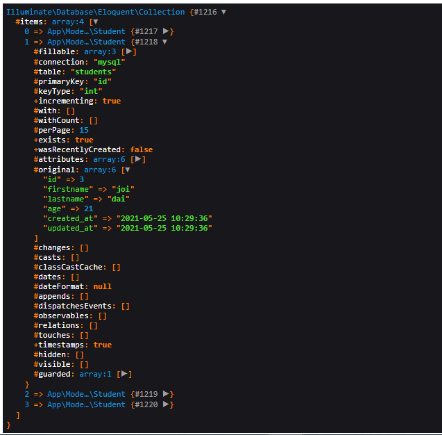Collapse the Collection #1216 object
442x435 pixels.
tap(223, 12)
